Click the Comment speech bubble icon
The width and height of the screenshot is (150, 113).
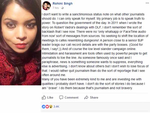(61, 97)
